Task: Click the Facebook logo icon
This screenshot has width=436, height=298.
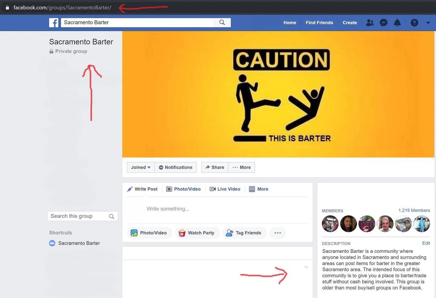Action: 54,23
